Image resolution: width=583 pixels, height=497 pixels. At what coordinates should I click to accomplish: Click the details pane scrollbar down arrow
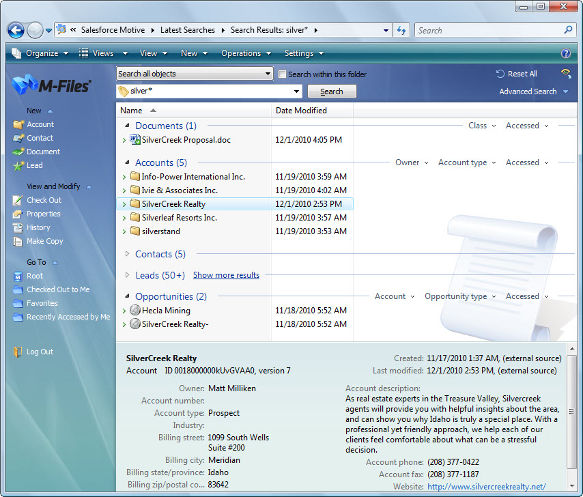point(571,485)
